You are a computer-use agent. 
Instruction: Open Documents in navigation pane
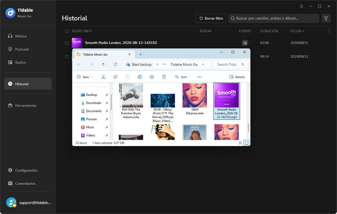(91, 111)
